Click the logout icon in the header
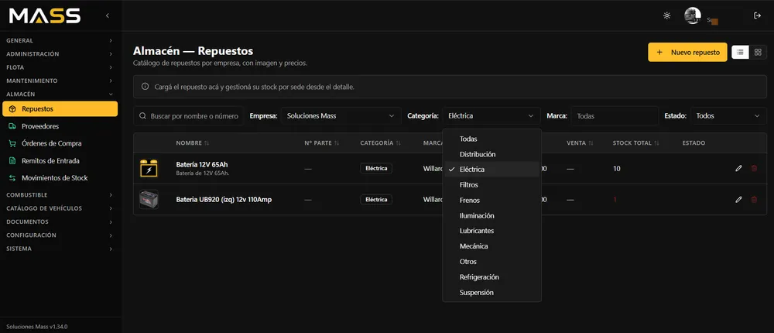The width and height of the screenshot is (774, 333). click(x=757, y=15)
